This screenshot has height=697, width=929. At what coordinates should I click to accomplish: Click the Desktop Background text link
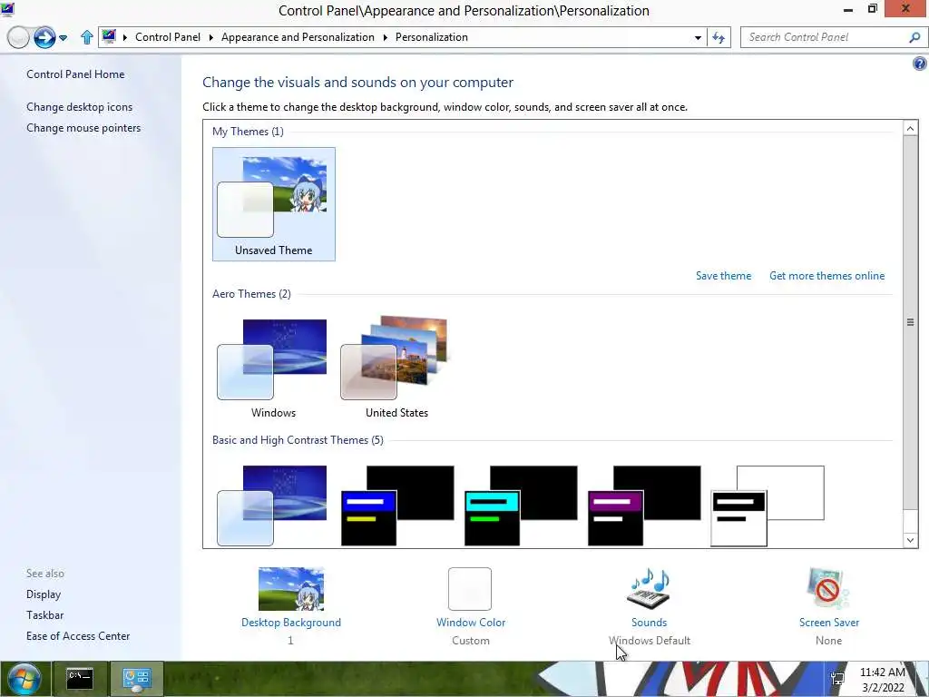pos(291,623)
